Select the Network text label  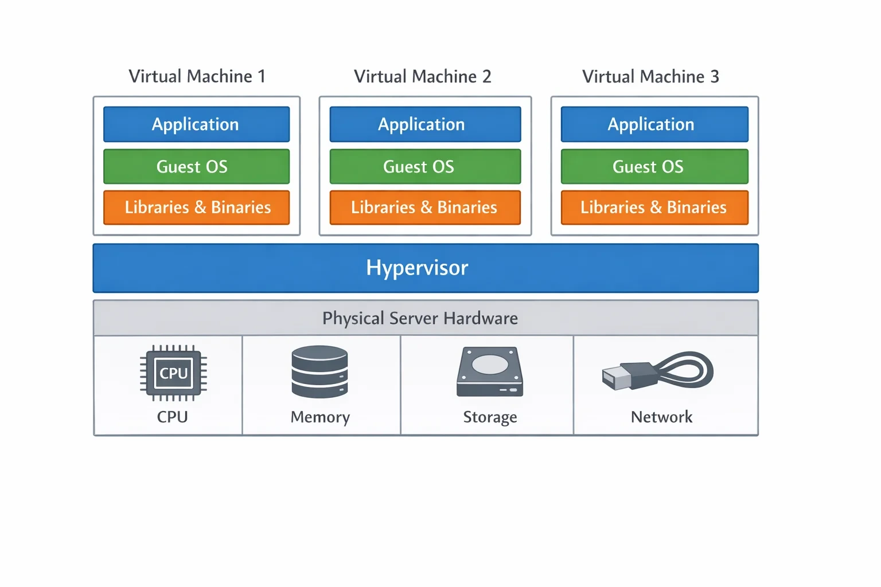click(x=661, y=417)
